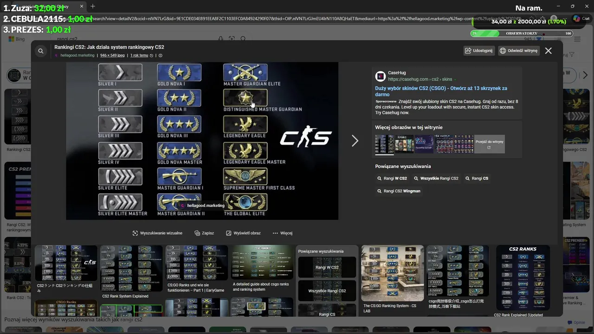Viewport: 594px width, 334px height.
Task: Click the '1 rok temu' date label
Action: pos(139,55)
